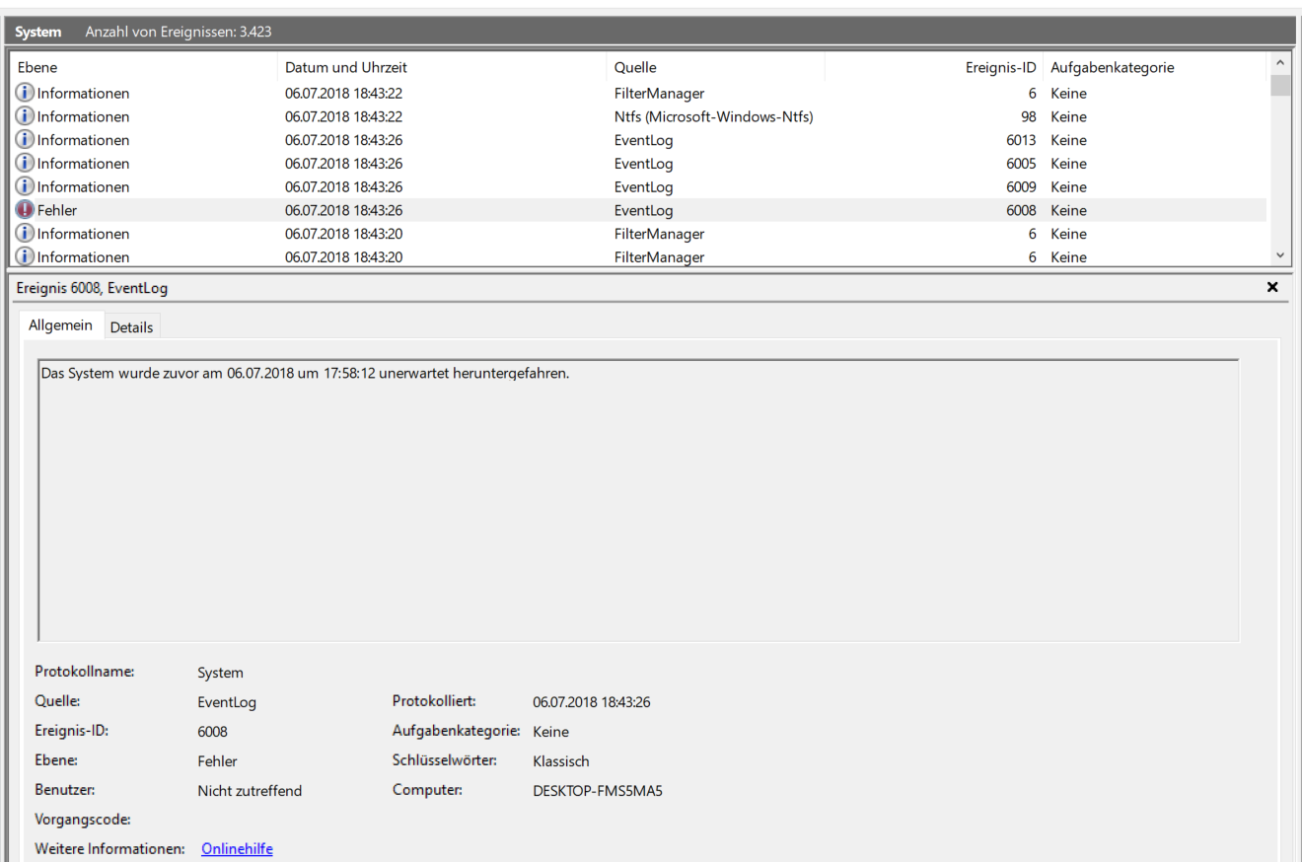Click the Quelle value EventLog in details
This screenshot has width=1302, height=862.
(227, 702)
